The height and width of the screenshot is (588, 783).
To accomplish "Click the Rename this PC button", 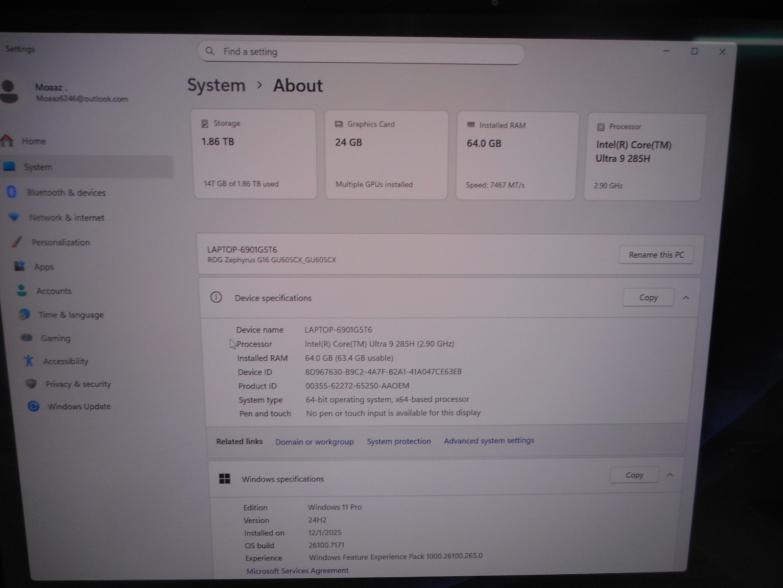I will pos(656,255).
